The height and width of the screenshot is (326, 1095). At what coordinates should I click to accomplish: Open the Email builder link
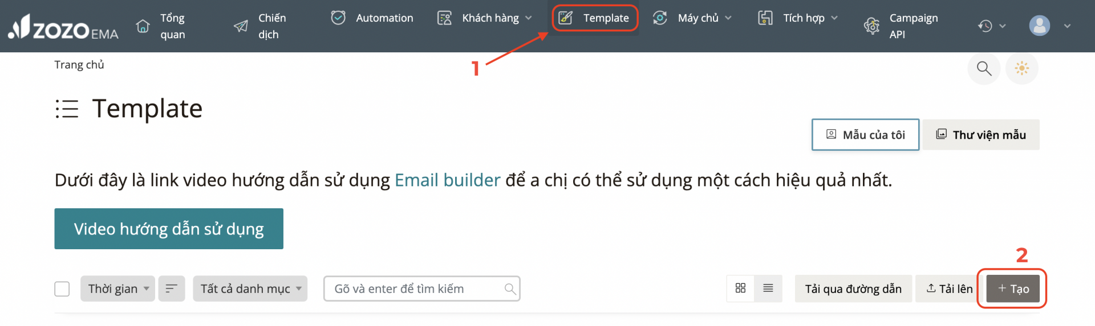pos(447,180)
